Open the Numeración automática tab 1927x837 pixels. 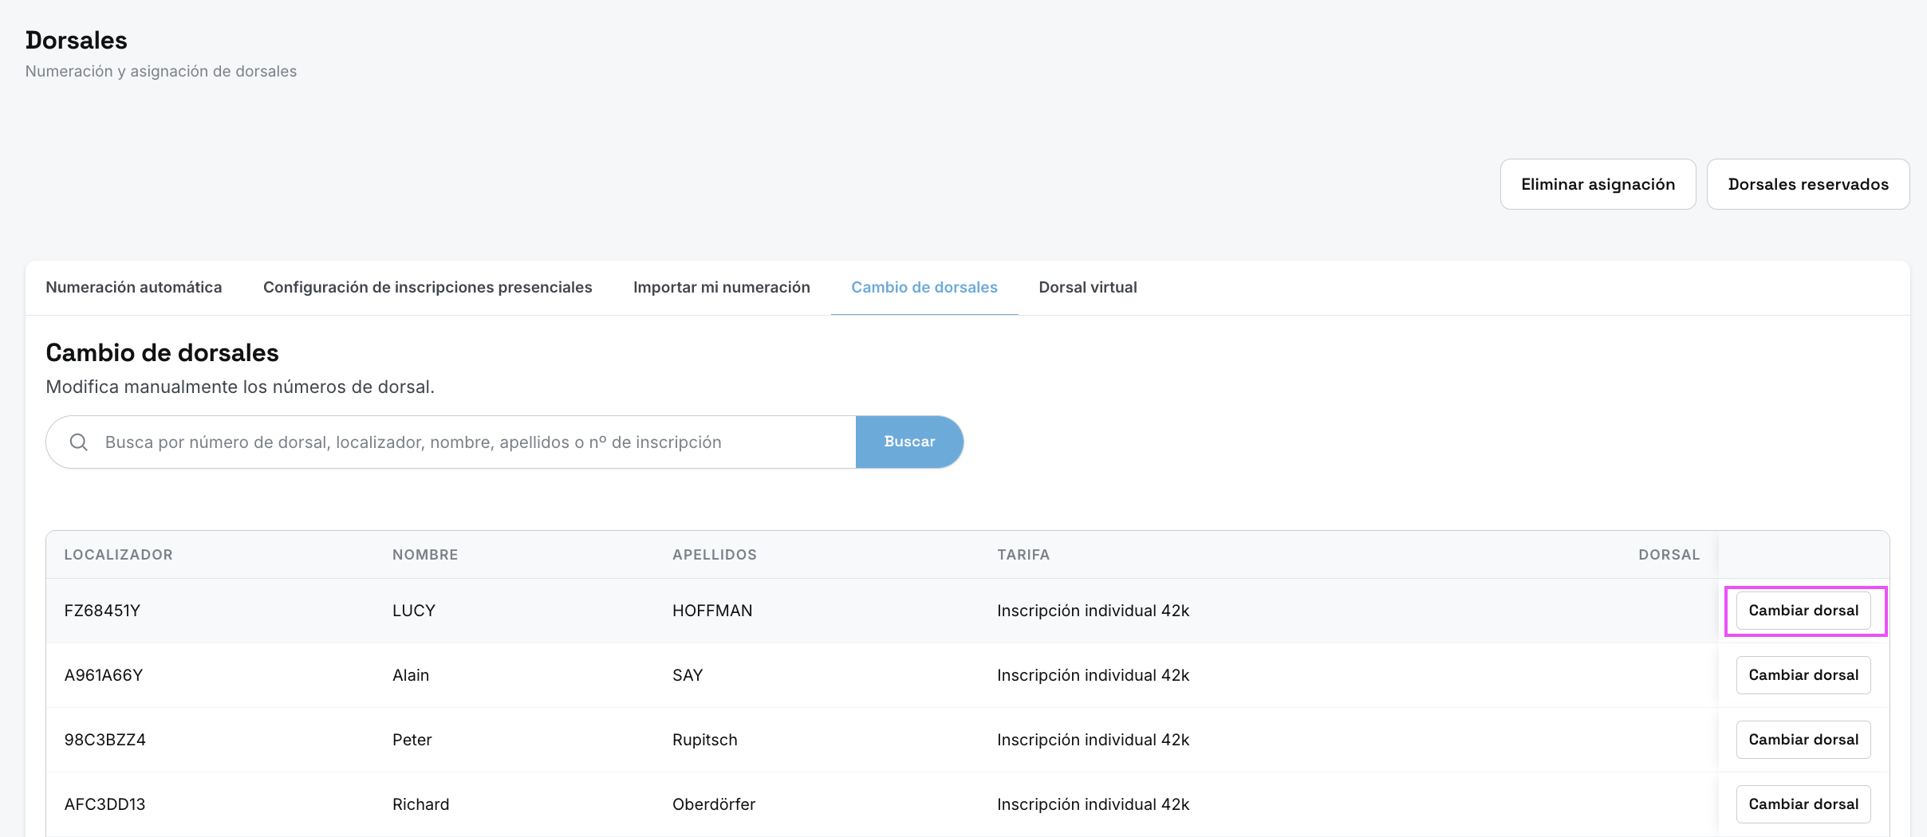coord(134,287)
